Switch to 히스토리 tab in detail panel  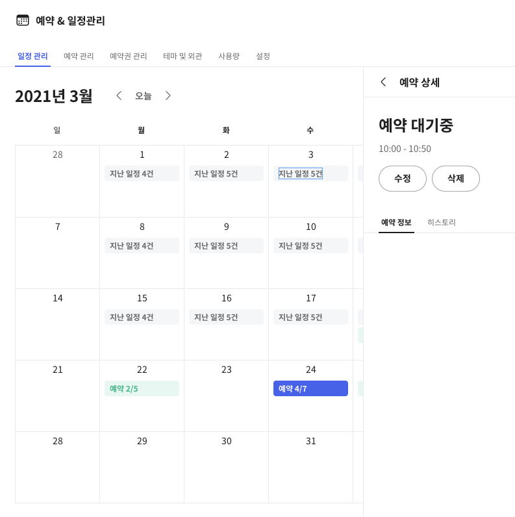pyautogui.click(x=442, y=222)
